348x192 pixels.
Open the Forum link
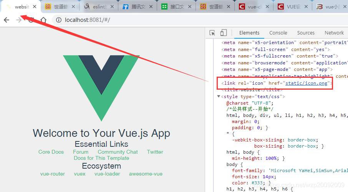coord(81,152)
